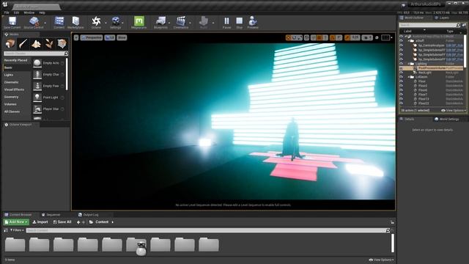Open the File menu
Image resolution: width=469 pixels, height=264 pixels.
pos(7,12)
